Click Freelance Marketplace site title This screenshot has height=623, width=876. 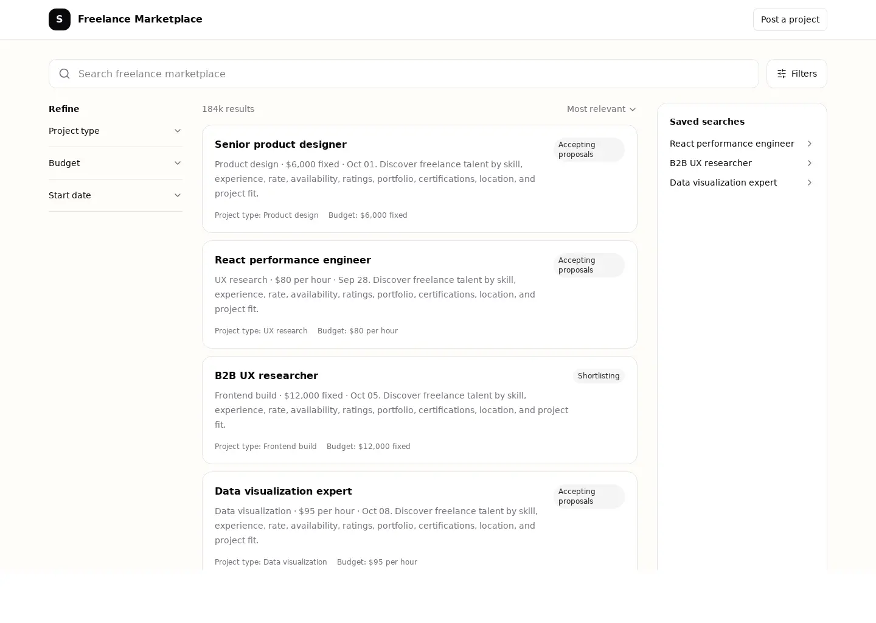pos(140,19)
